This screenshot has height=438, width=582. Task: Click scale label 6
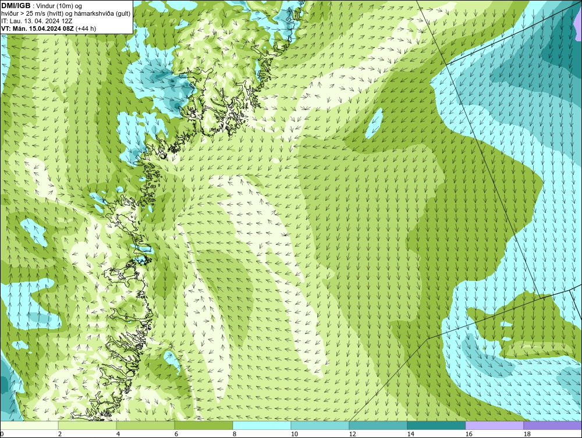tap(176, 434)
